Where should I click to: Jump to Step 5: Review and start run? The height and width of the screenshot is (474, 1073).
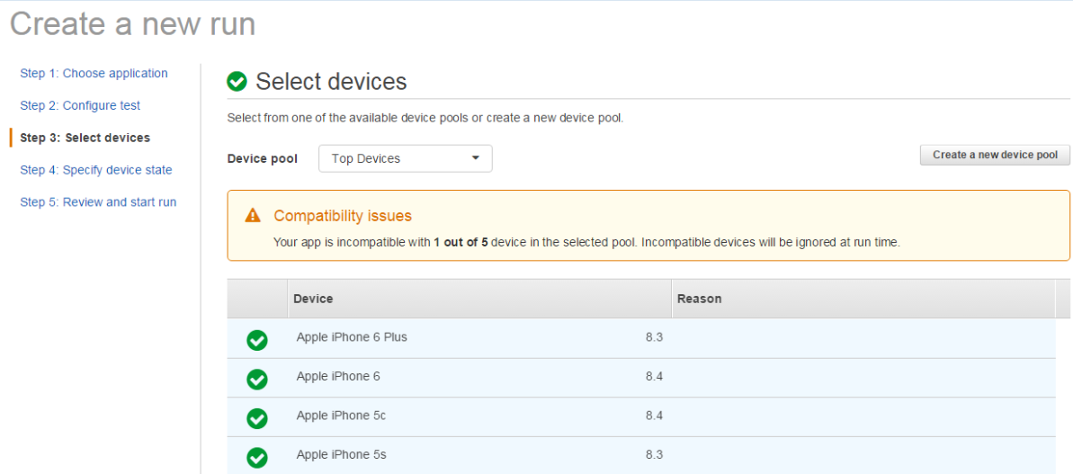(98, 201)
